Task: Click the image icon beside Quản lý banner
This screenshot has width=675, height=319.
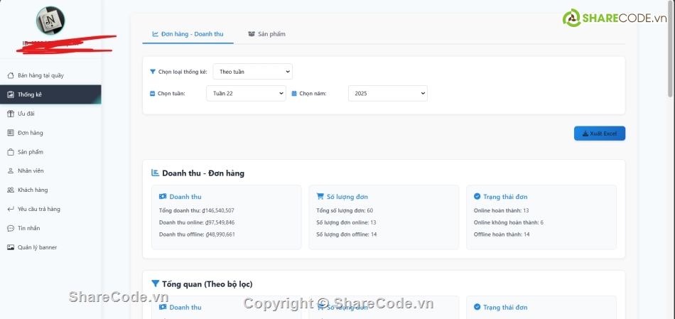Action: tap(11, 247)
